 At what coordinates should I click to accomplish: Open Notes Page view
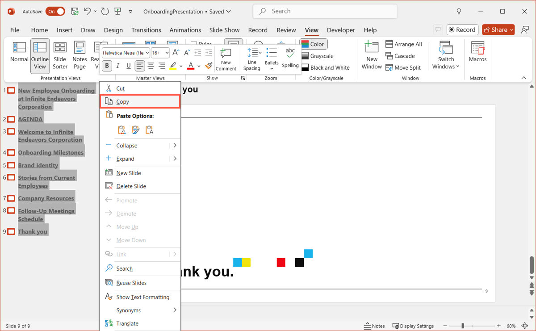click(80, 56)
